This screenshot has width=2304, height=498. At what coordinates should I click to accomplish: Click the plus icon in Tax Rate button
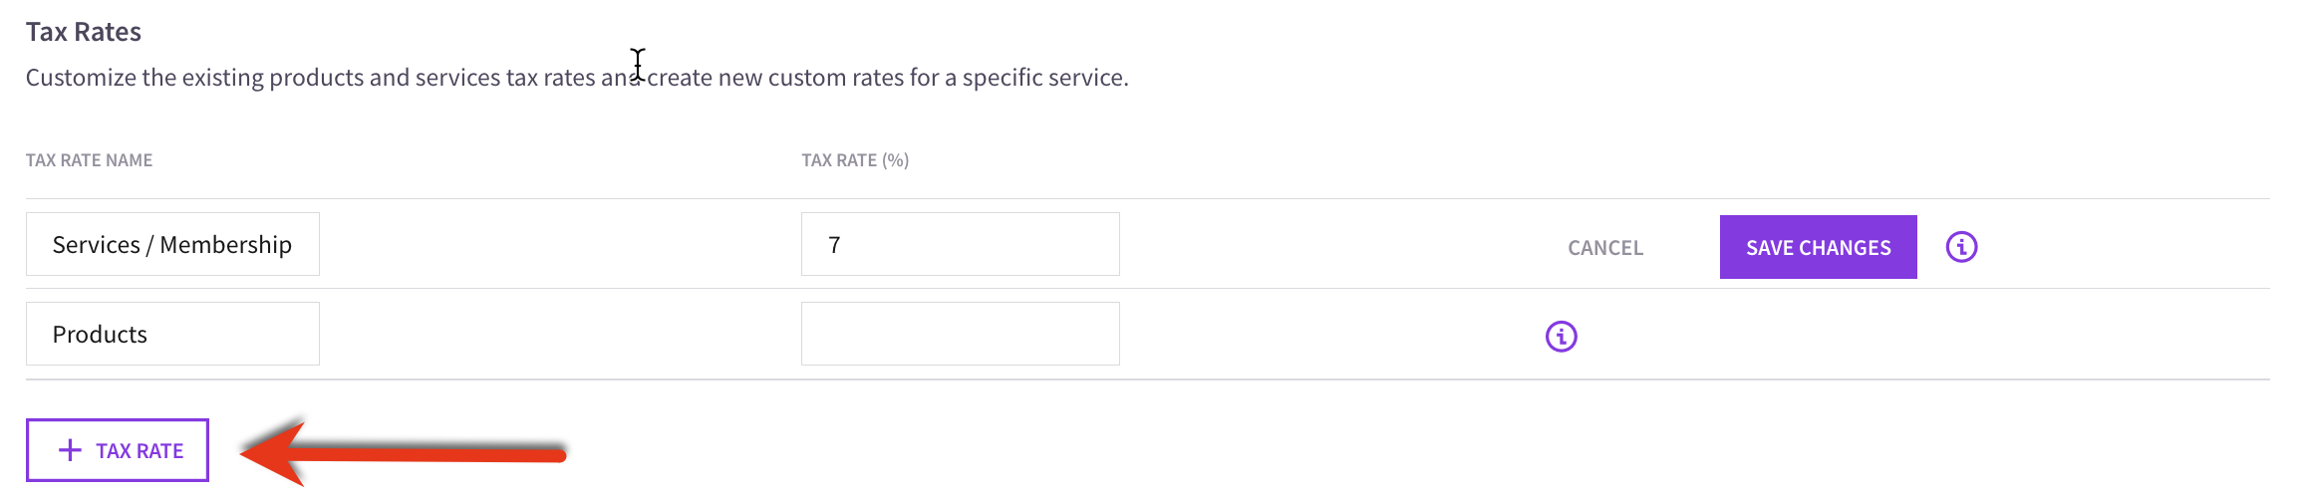click(x=70, y=450)
